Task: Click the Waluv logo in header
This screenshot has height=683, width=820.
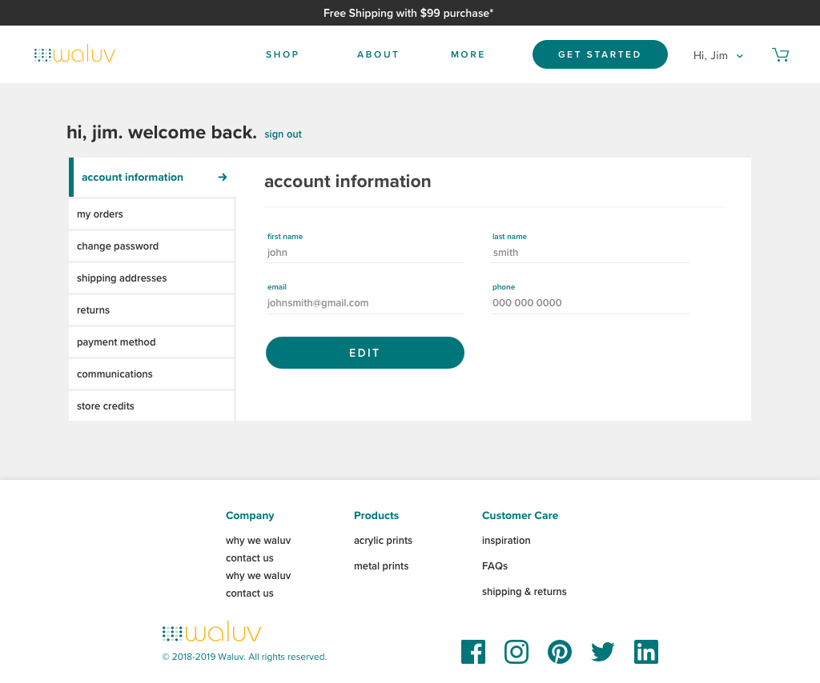Action: tap(74, 54)
